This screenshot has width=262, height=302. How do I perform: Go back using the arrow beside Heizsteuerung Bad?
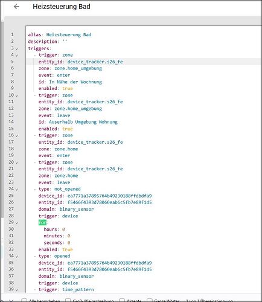(x=16, y=7)
